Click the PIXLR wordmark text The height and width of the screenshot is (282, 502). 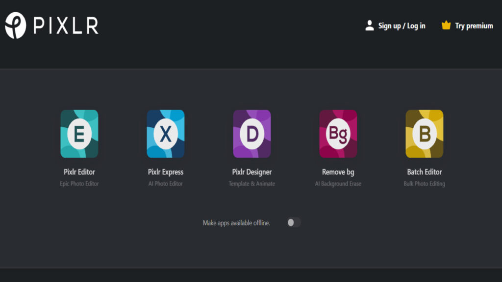[x=66, y=25]
